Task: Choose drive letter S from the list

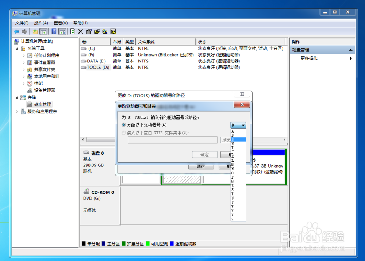Action: (x=238, y=190)
